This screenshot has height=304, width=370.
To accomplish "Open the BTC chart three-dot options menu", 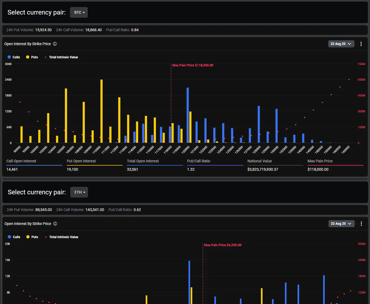I will point(361,44).
